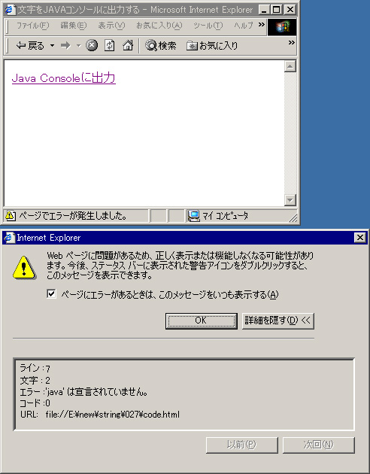Click the Home icon in toolbar
Viewport: 370px width, 474px height.
[128, 45]
